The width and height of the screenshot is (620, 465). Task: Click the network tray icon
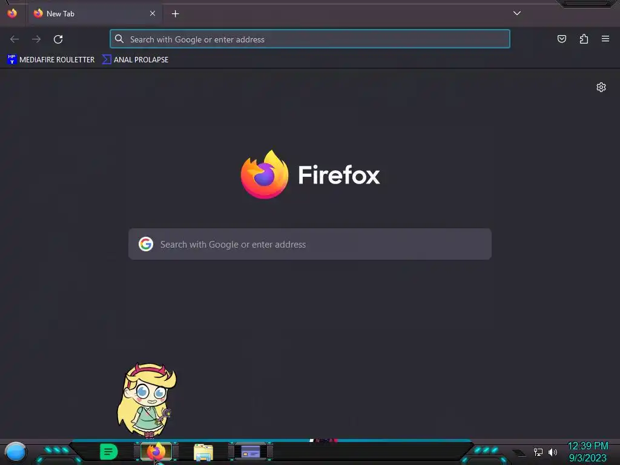click(538, 452)
